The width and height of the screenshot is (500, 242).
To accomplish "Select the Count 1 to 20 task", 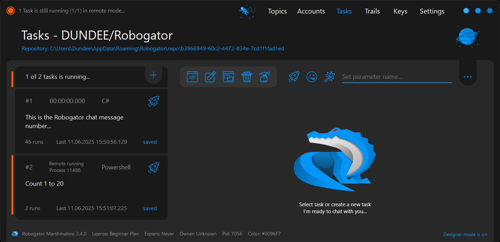I will tap(44, 184).
